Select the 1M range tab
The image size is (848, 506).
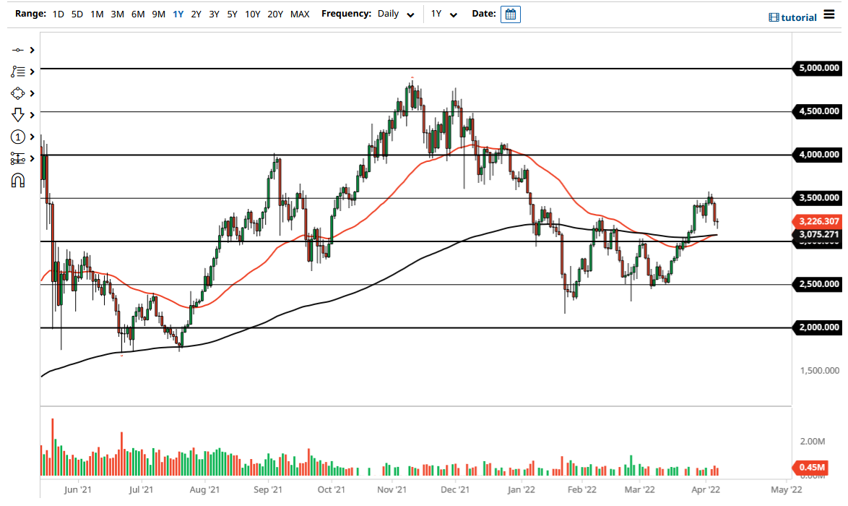pos(98,14)
